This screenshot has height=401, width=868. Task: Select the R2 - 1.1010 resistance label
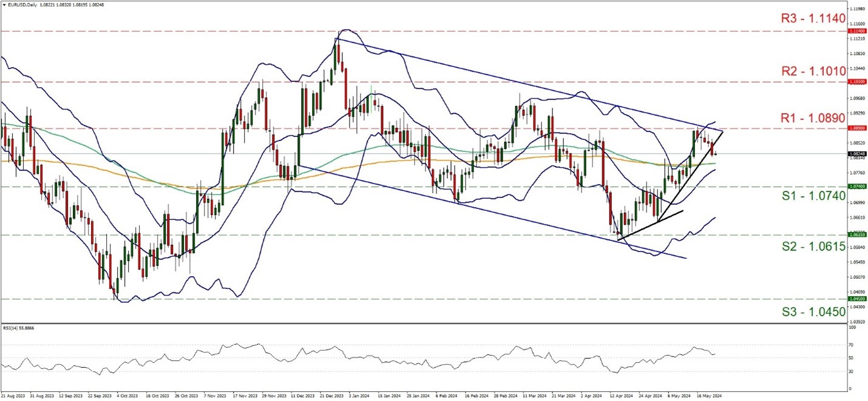click(813, 70)
